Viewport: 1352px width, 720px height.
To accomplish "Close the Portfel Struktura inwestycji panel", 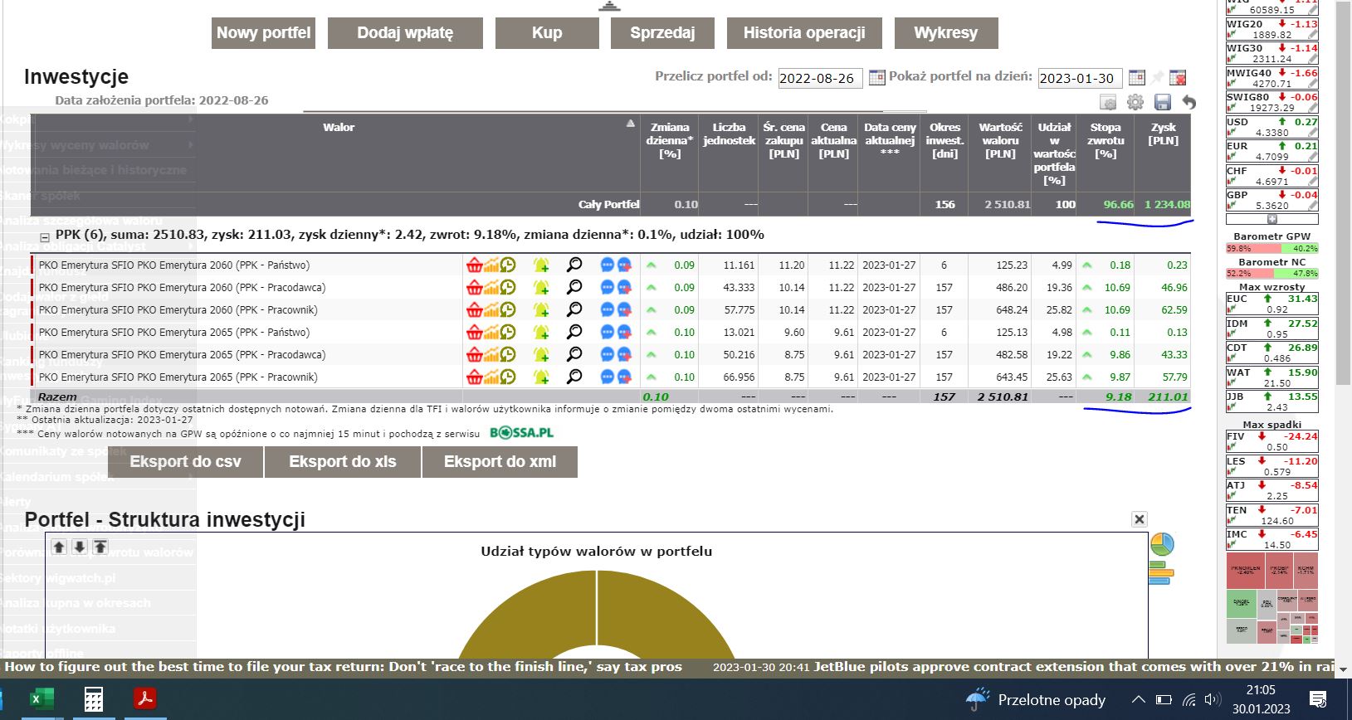I will click(1140, 519).
